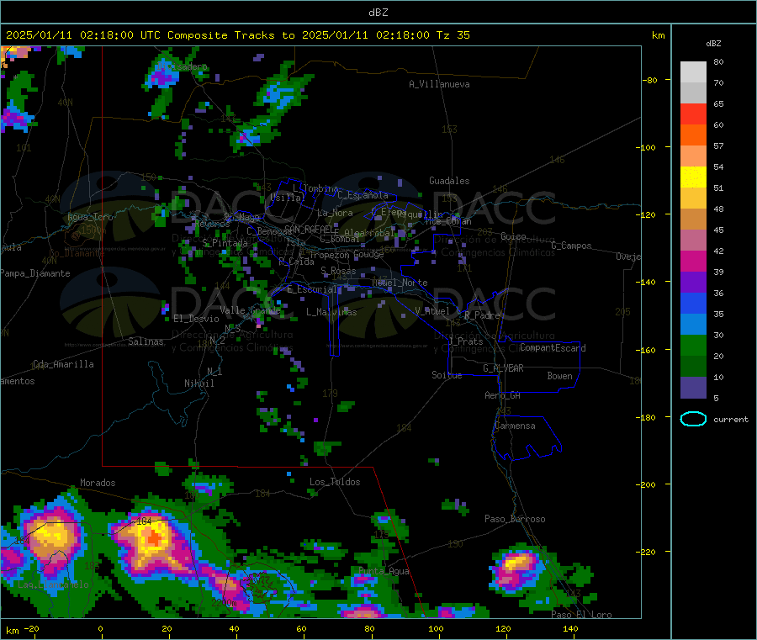Select the 'Nihuel_Norte' label
This screenshot has height=640, width=757.
400,283
